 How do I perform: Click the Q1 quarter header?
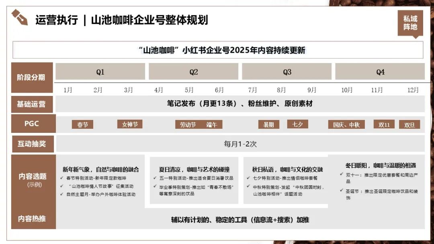point(100,71)
